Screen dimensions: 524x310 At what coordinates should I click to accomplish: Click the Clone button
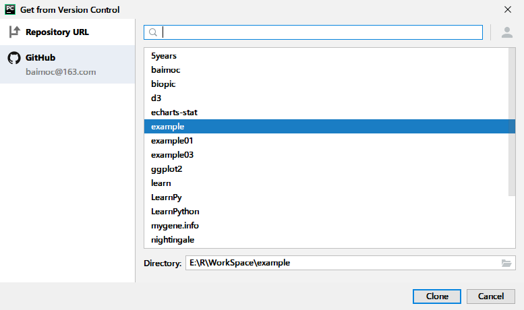point(437,297)
